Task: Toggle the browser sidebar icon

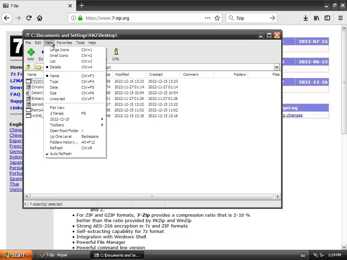Action: [x=327, y=18]
